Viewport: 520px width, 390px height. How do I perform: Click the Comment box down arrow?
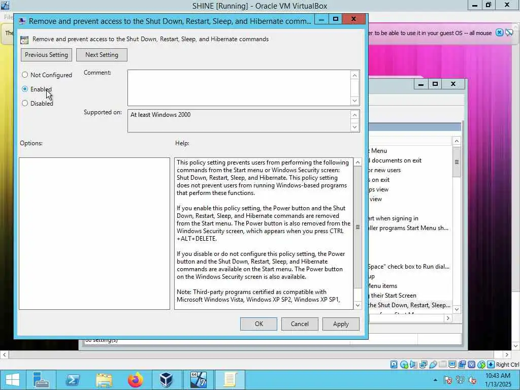click(x=355, y=101)
